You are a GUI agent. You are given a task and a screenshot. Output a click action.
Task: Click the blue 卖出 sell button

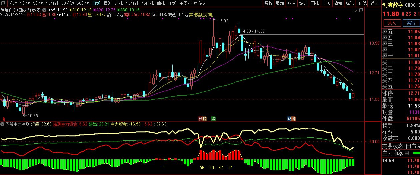click(x=411, y=23)
